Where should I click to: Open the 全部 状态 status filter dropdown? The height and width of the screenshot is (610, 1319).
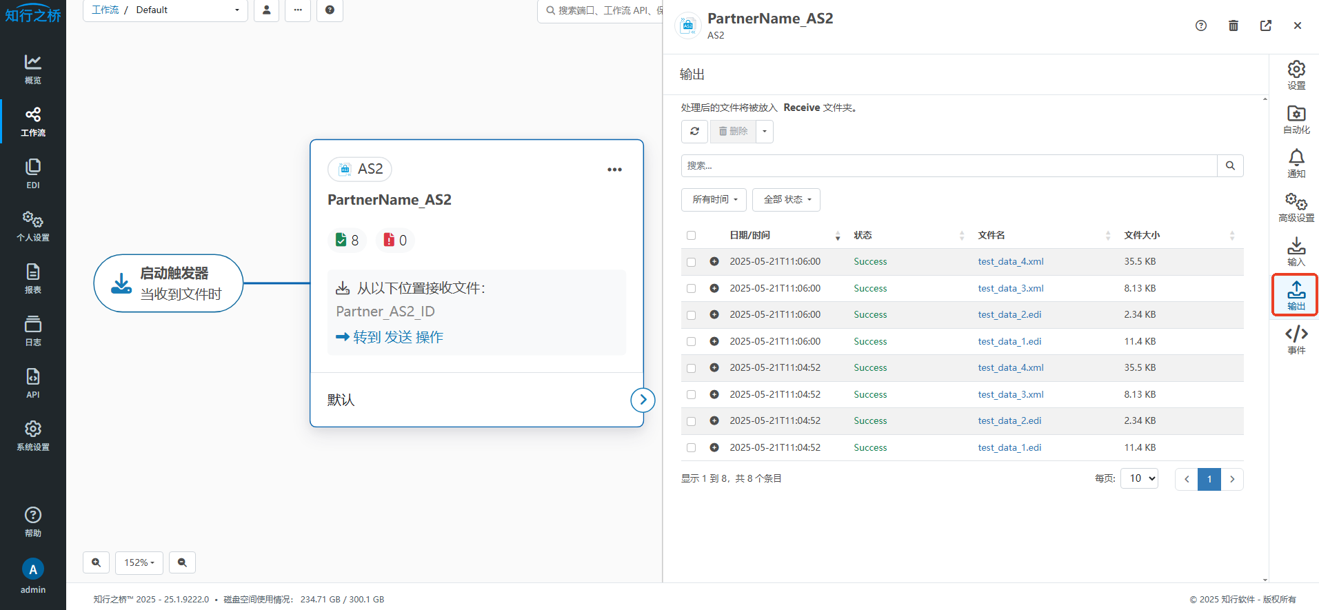point(786,200)
